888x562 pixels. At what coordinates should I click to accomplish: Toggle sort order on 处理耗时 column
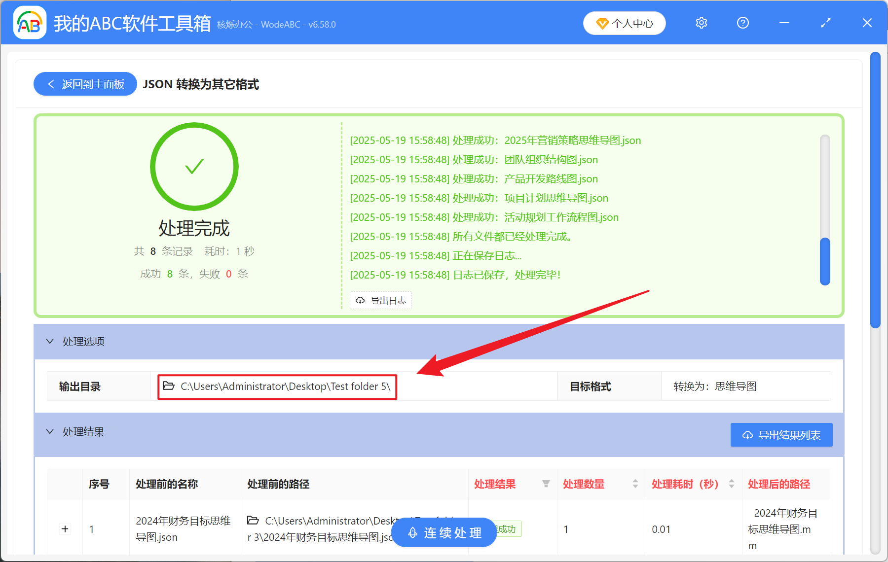pos(731,484)
